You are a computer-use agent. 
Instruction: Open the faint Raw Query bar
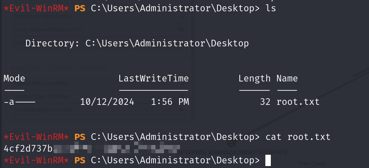click(312, 163)
